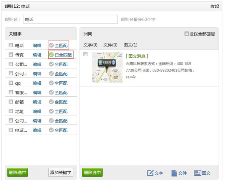The image size is (225, 181).
Task: Click 编辑 link for the 客服 keyword
Action: point(37,93)
